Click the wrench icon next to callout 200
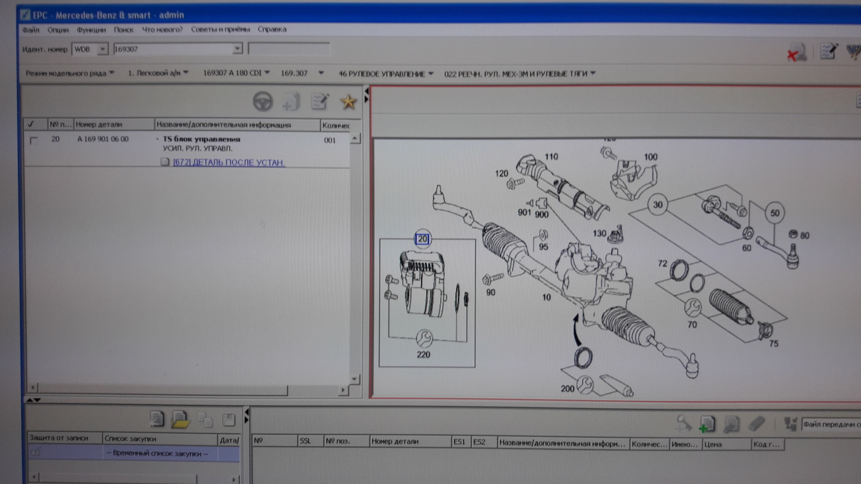The height and width of the screenshot is (484, 861). point(584,385)
